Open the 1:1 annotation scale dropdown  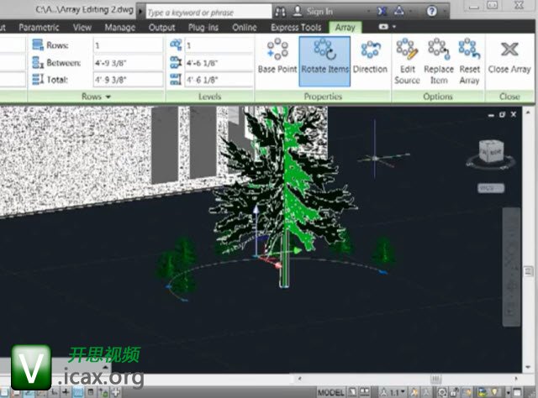point(393,392)
